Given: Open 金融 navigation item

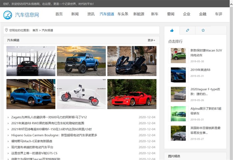Looking at the screenshot, I should click(x=202, y=14).
